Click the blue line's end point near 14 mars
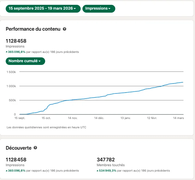 (x=183, y=82)
